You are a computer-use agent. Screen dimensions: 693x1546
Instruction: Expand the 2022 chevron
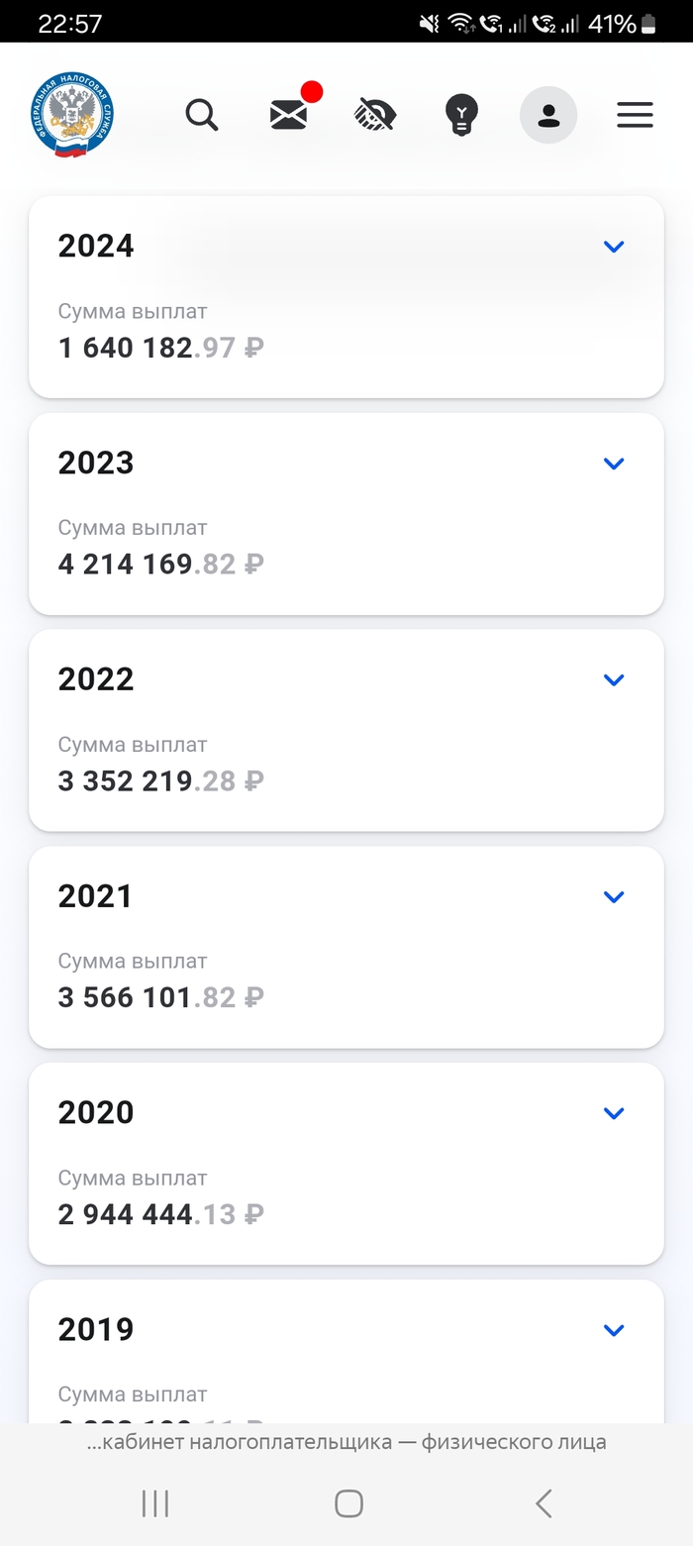[614, 679]
